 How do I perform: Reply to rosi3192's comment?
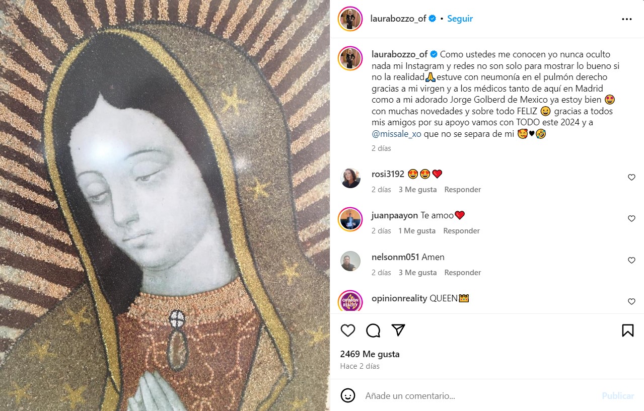click(x=462, y=190)
